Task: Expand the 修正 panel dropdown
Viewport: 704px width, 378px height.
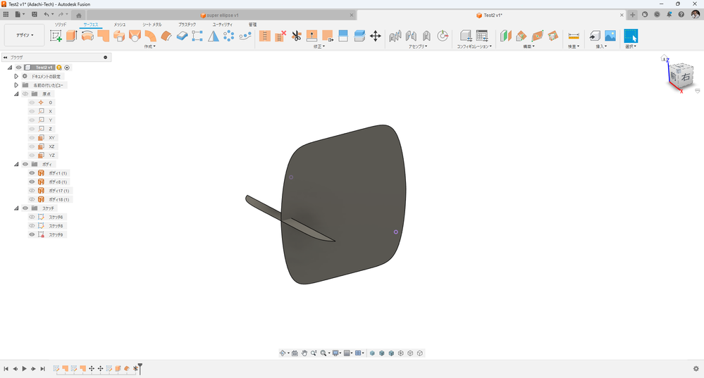Action: [x=319, y=46]
